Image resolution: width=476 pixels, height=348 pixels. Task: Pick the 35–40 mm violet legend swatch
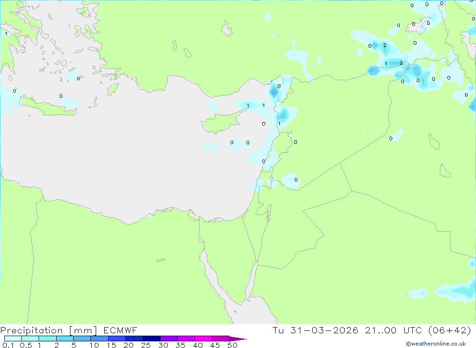[x=186, y=339]
